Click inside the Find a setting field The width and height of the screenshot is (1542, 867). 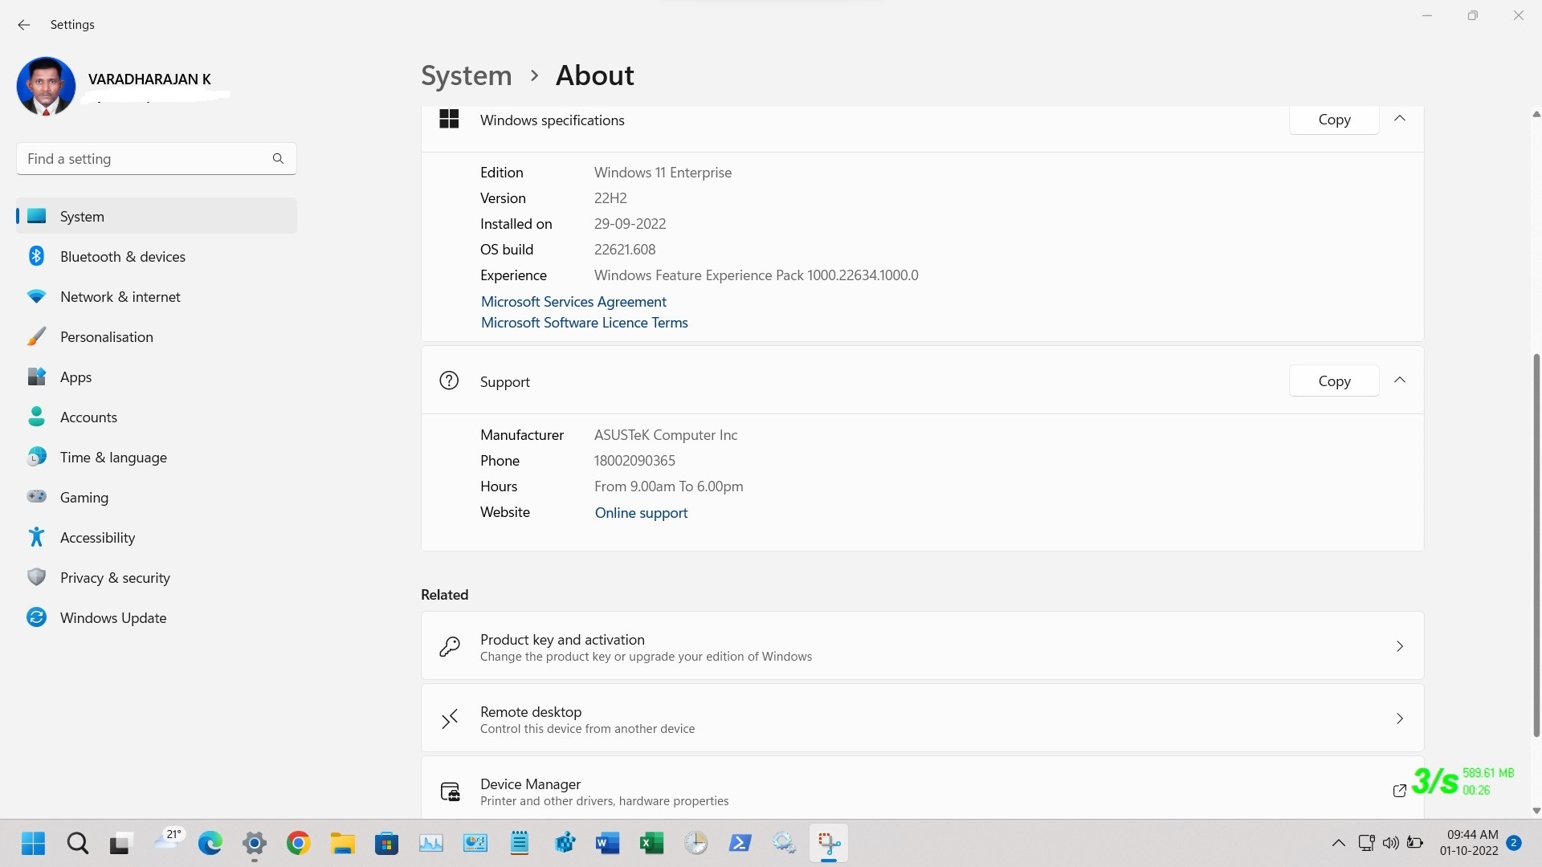pyautogui.click(x=145, y=158)
